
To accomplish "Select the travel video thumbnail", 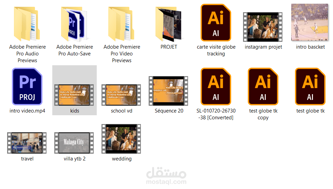I will tap(27, 143).
